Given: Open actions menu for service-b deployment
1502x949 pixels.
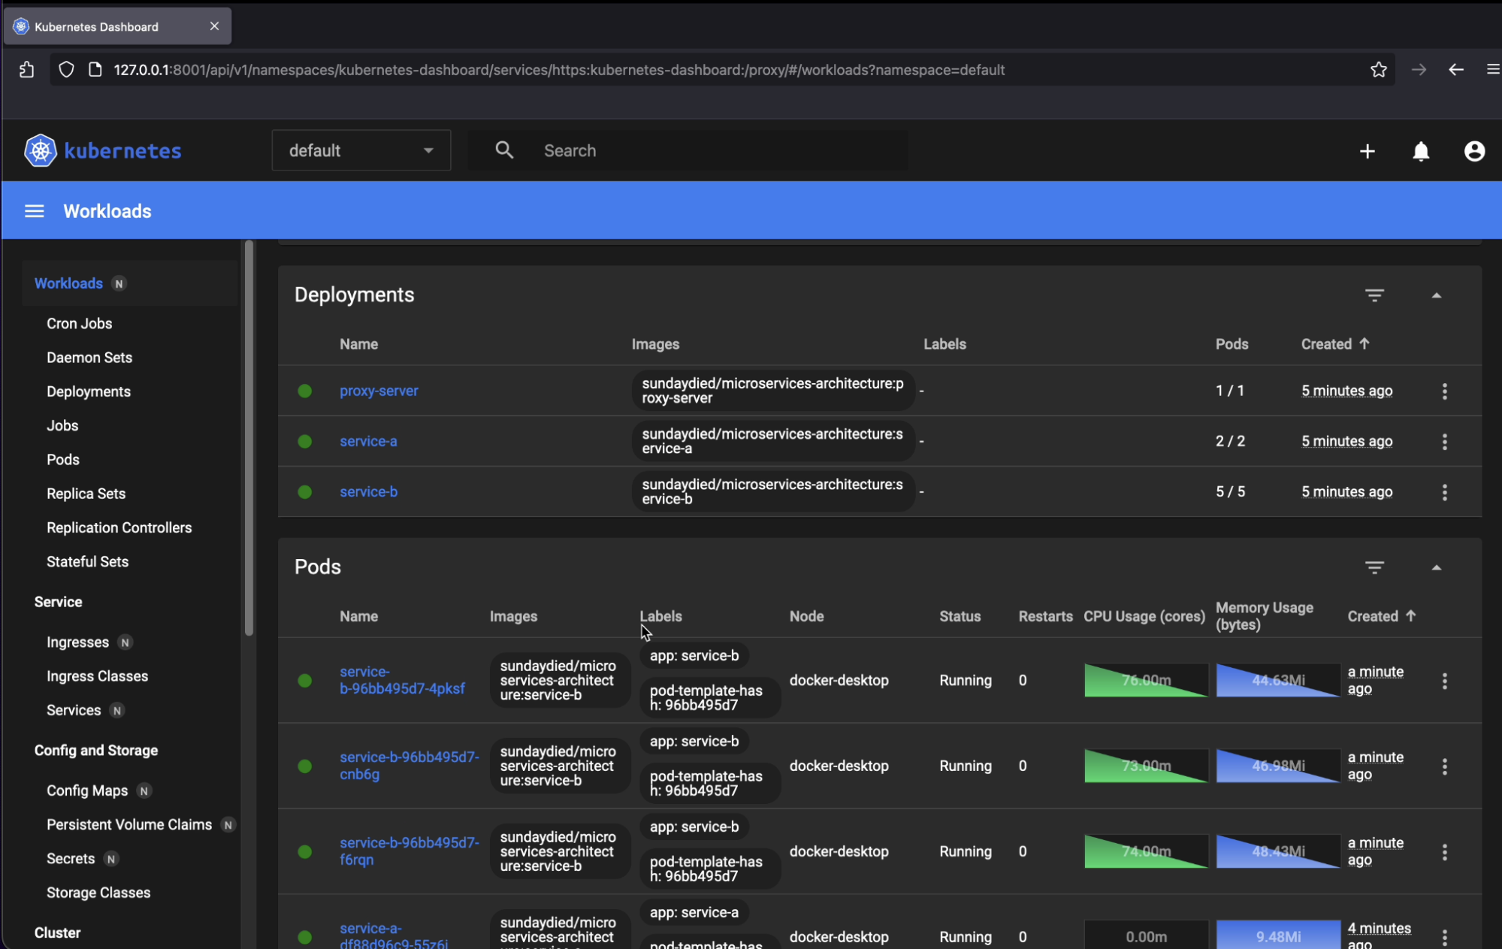Looking at the screenshot, I should 1444,491.
